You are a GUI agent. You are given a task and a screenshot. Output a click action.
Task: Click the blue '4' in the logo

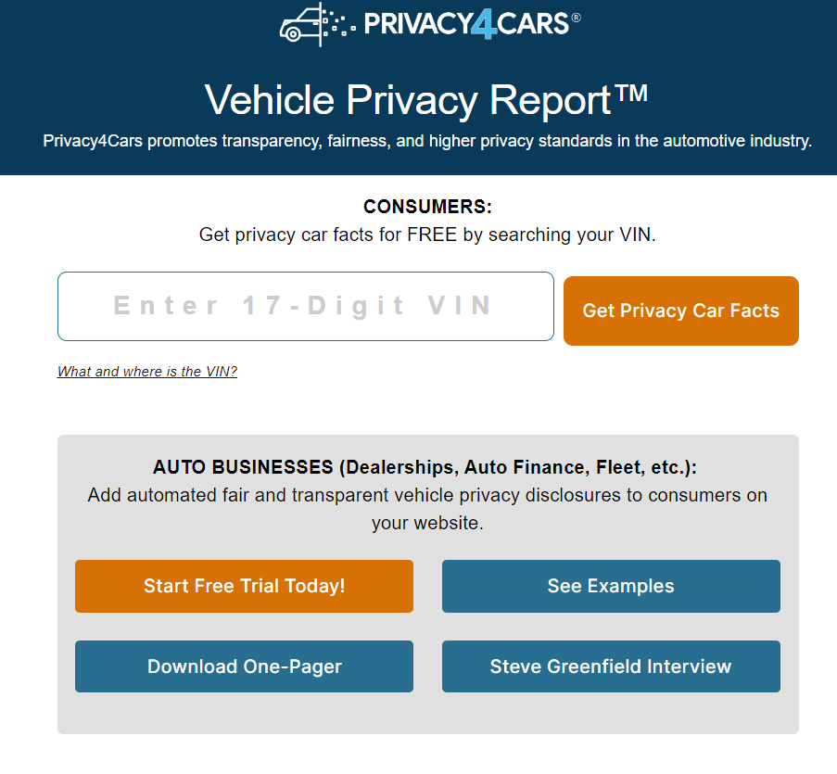coord(484,24)
